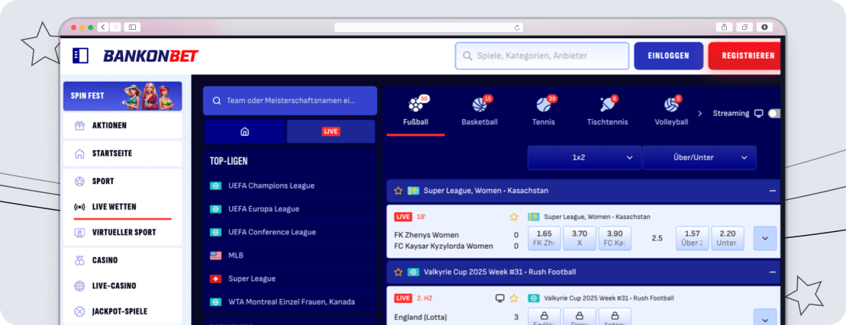Select the Tennis sport tab

tap(544, 111)
